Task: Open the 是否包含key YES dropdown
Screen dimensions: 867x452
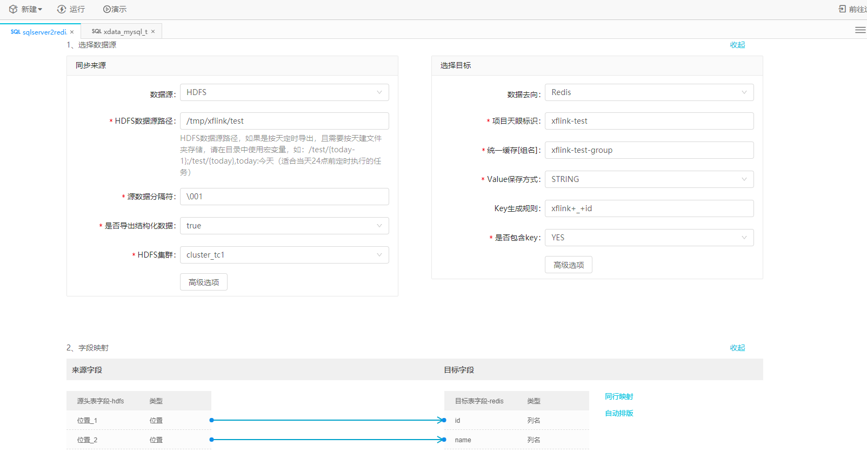Action: click(649, 238)
